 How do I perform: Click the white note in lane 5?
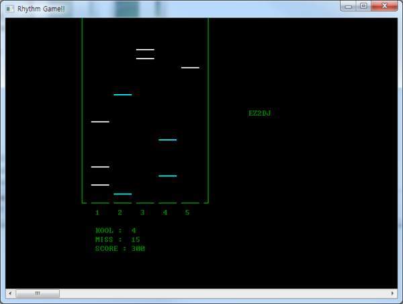click(x=190, y=68)
